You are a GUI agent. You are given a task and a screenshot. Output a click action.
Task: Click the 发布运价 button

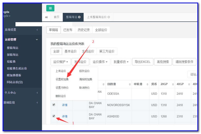pos(81,62)
